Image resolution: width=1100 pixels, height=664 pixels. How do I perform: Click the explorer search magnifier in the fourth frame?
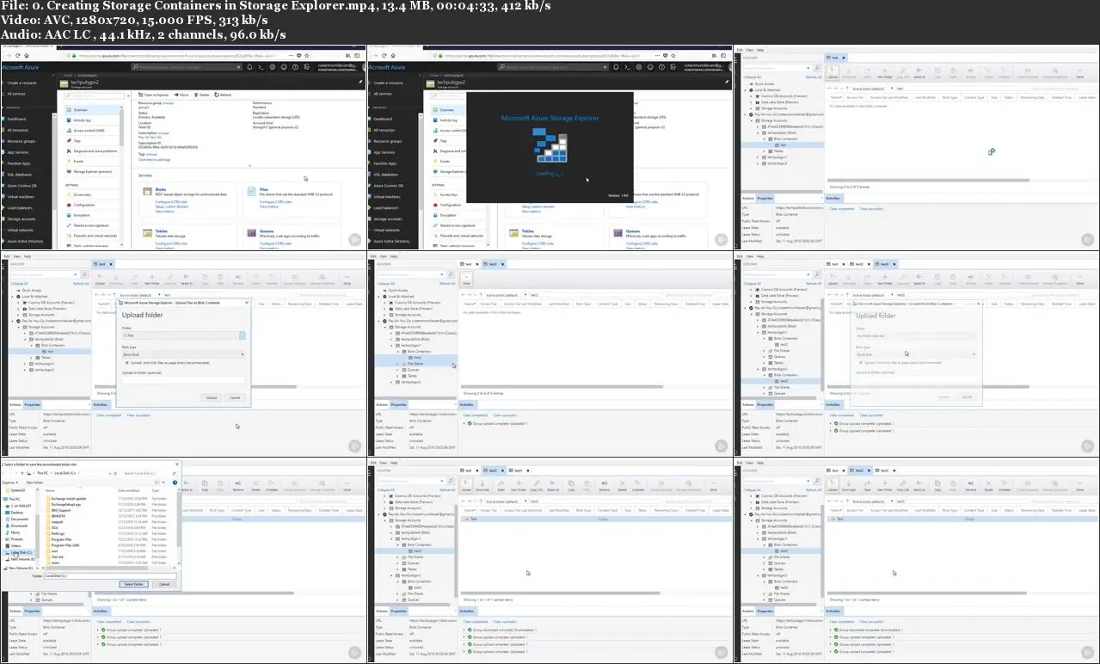84,274
